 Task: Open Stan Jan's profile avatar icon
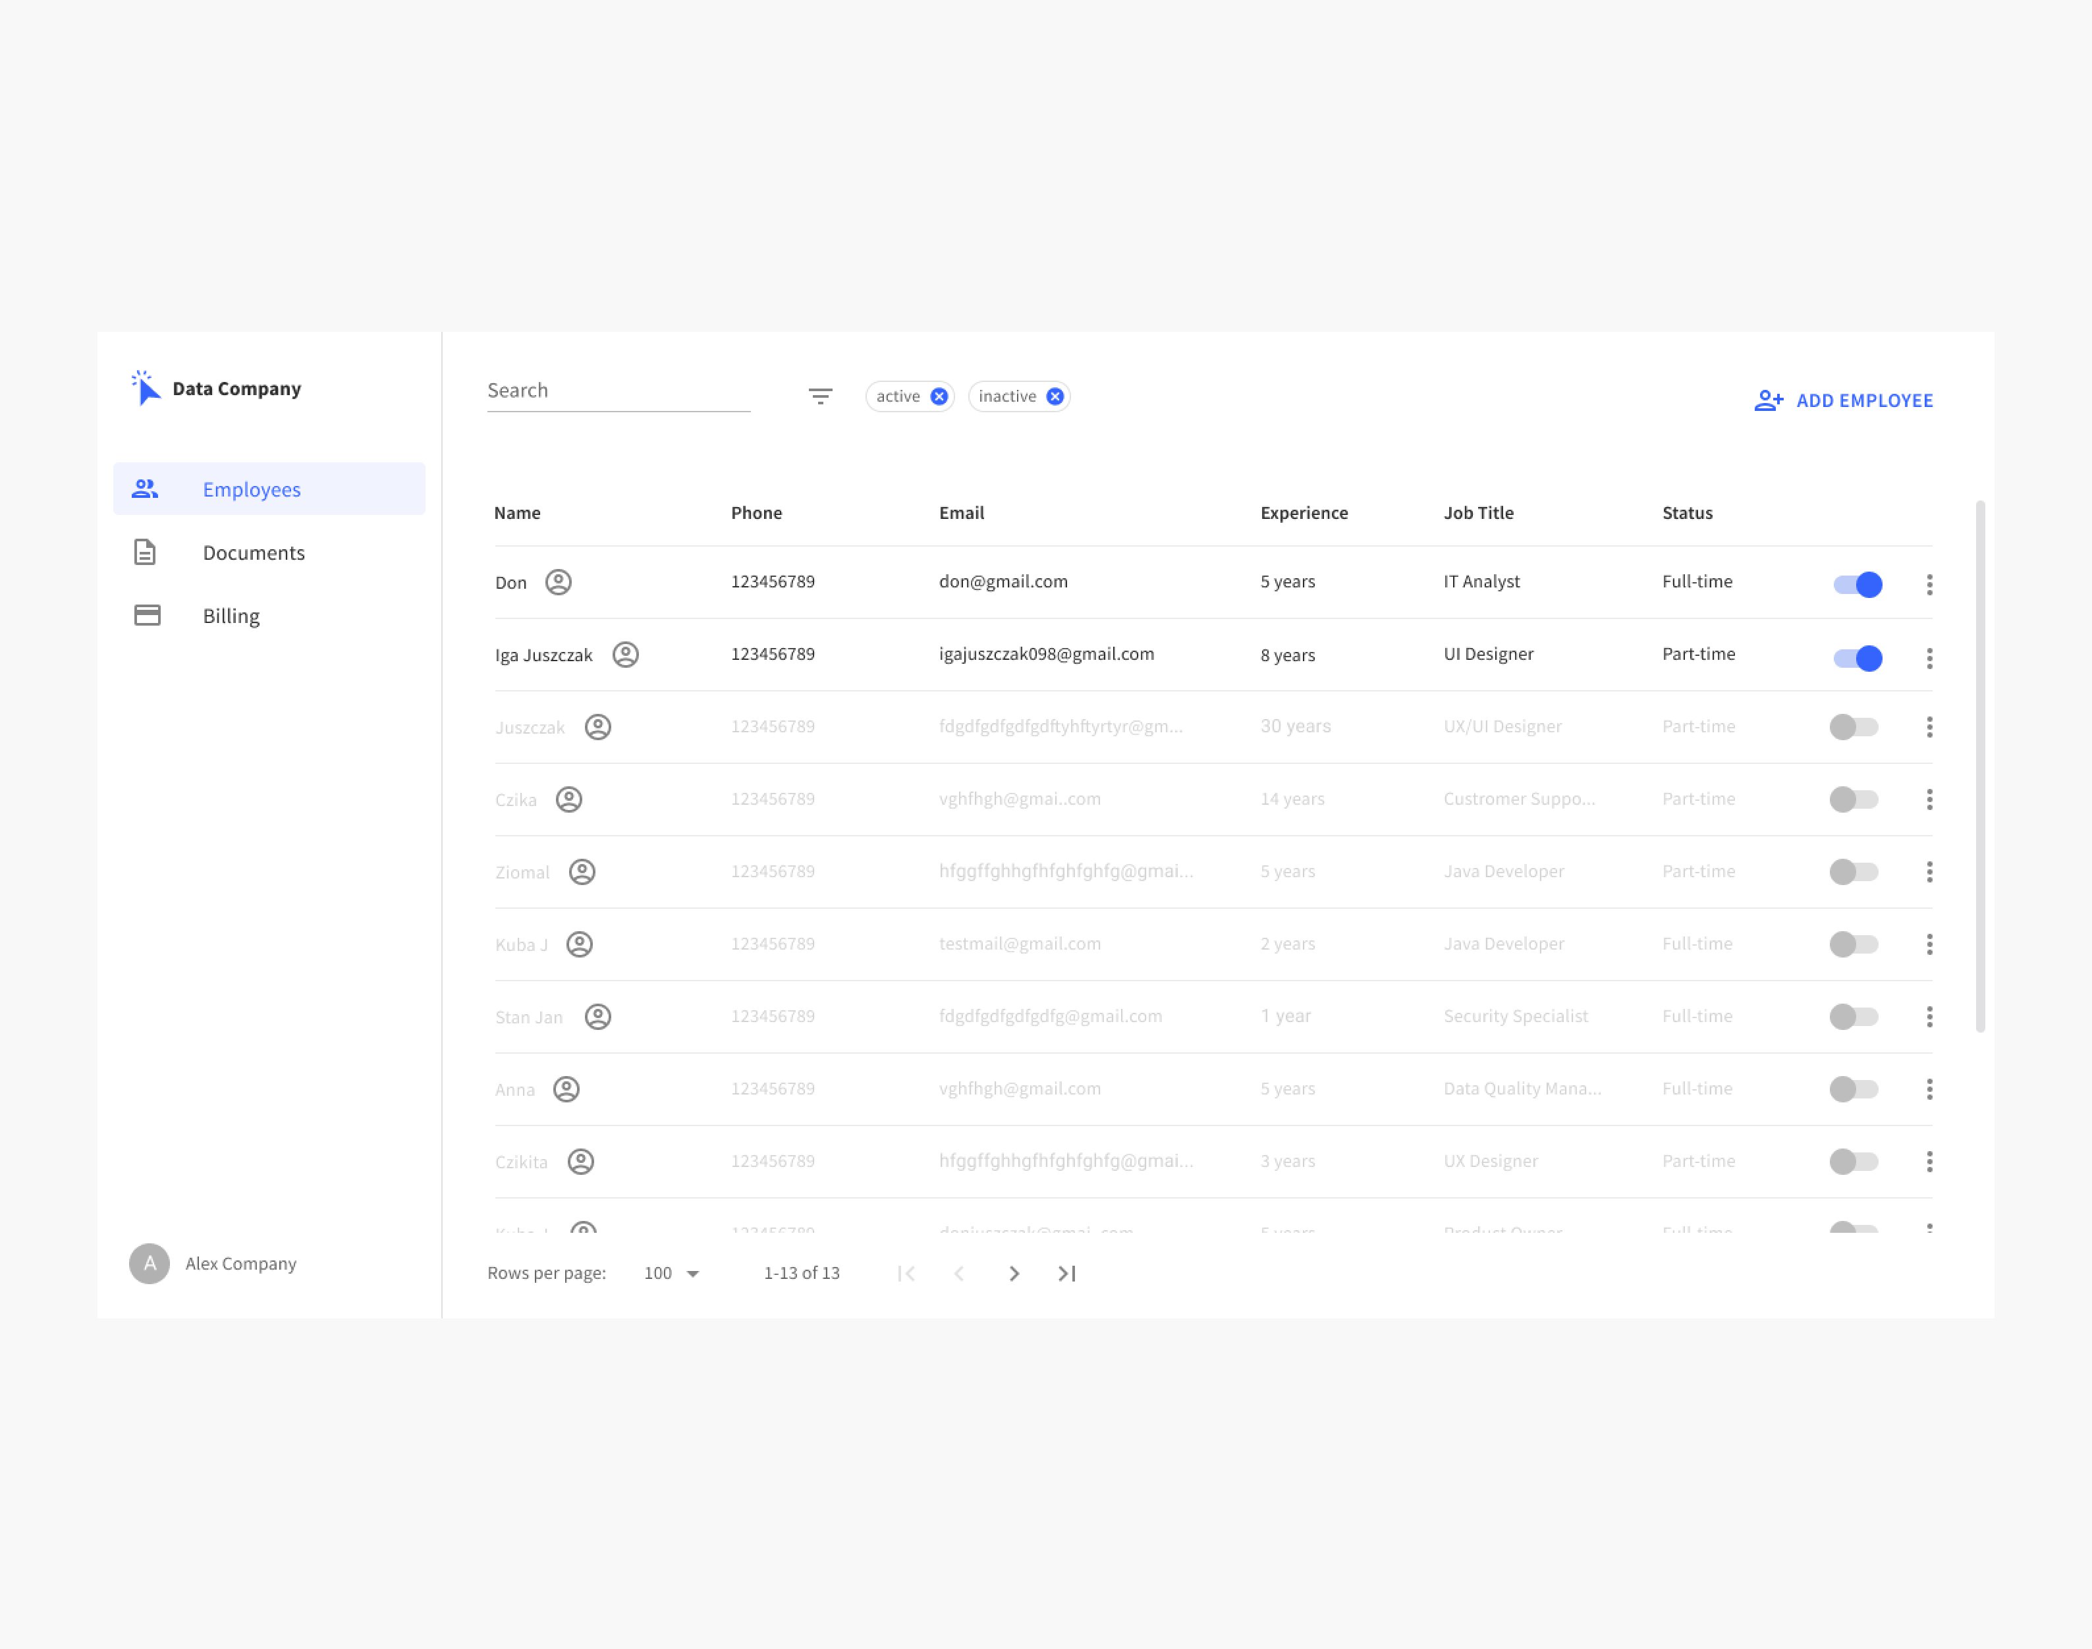coord(597,1017)
